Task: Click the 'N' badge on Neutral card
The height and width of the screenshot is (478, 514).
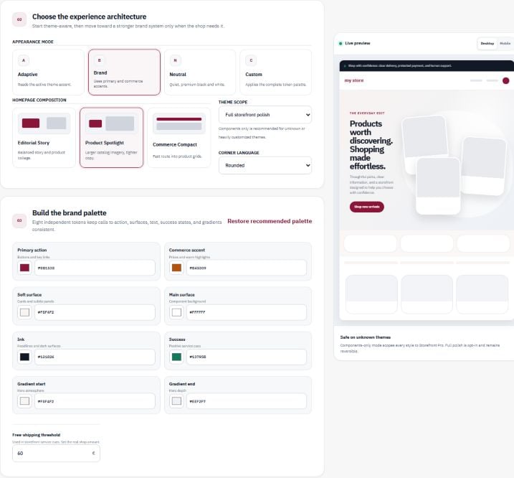Action: point(175,60)
